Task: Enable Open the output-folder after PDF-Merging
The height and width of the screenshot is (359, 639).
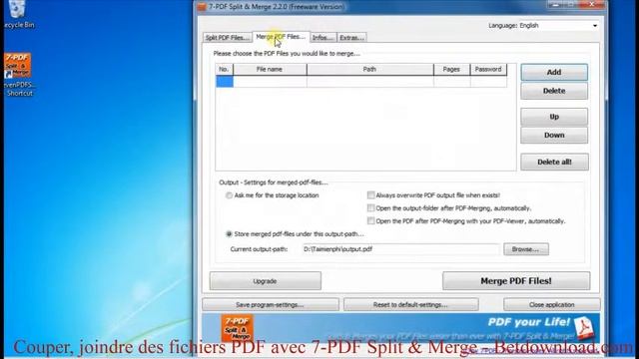Action: pos(370,208)
